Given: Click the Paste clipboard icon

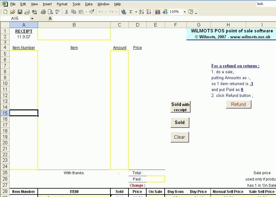Looking at the screenshot, I should tap(81, 12).
